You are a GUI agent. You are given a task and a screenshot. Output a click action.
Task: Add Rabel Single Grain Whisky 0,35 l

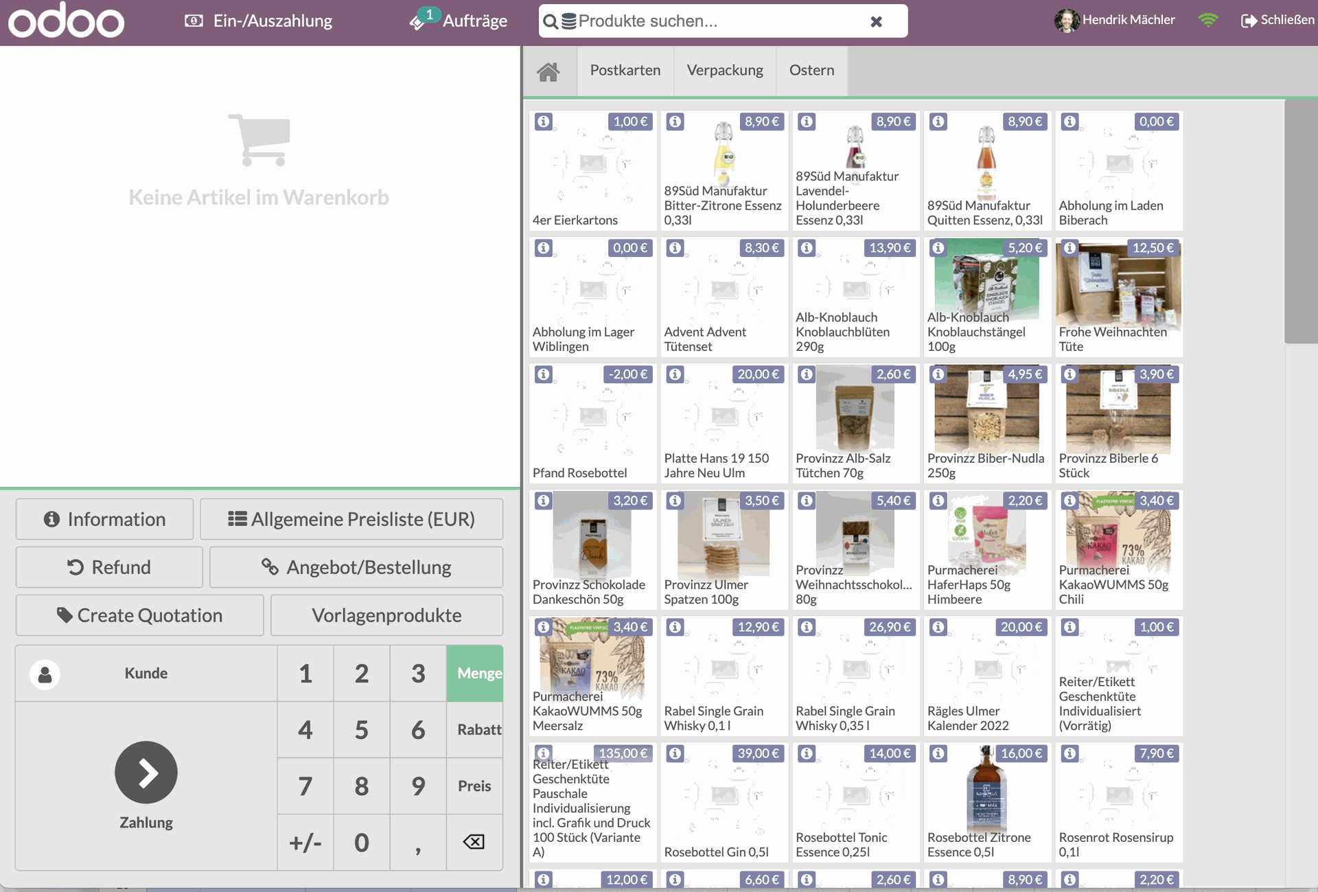(855, 676)
